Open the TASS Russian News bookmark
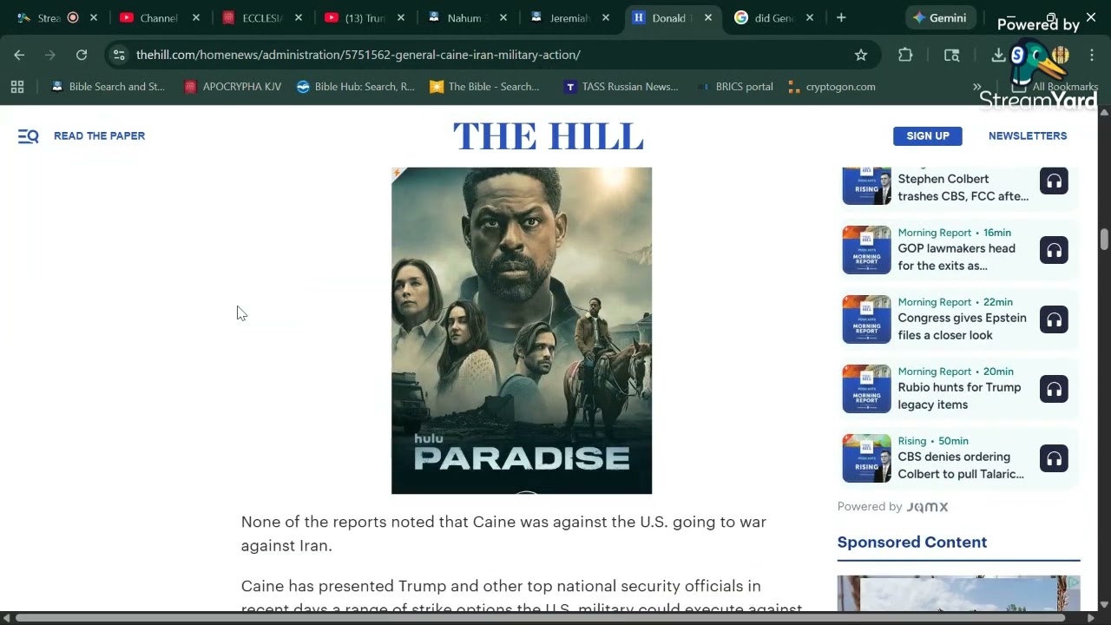 tap(621, 87)
